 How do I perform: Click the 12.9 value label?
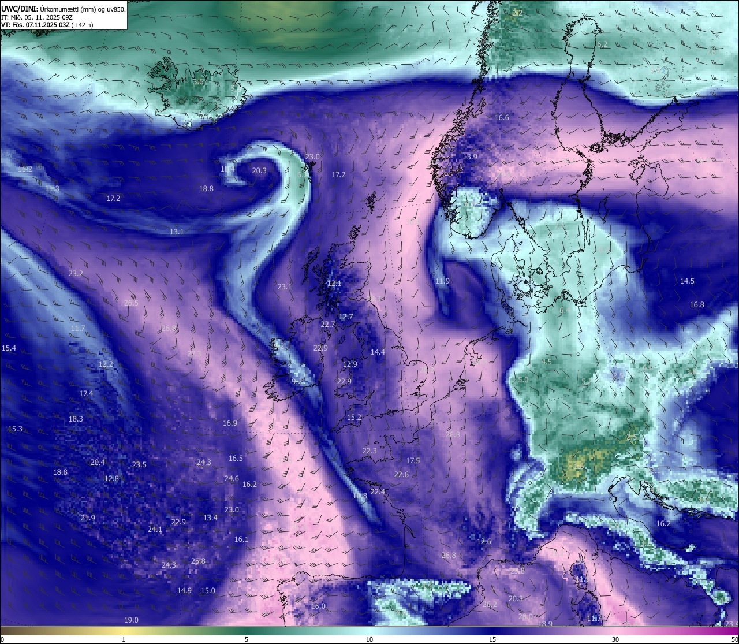(x=350, y=364)
